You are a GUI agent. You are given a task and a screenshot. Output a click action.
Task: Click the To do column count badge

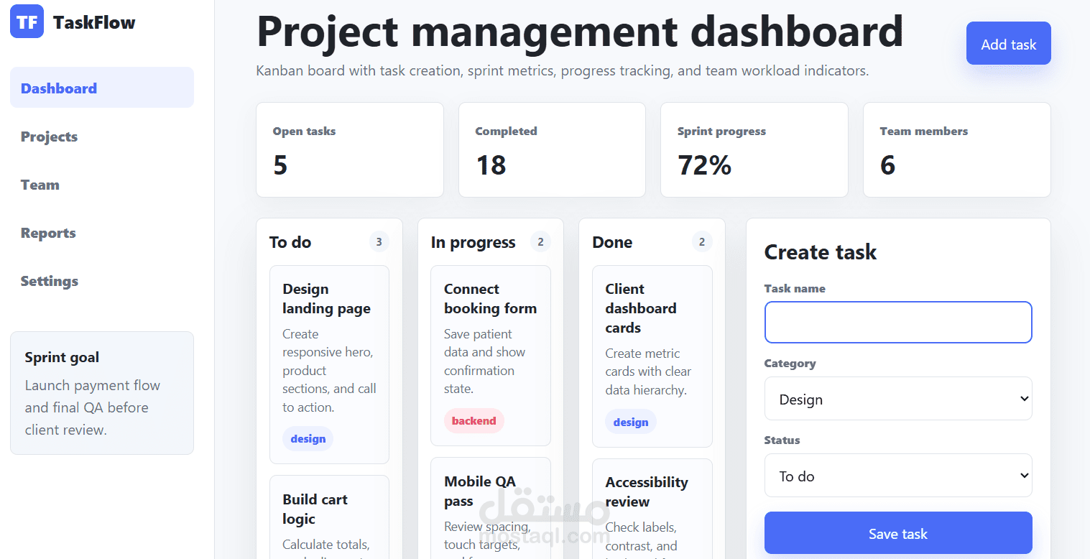(379, 242)
